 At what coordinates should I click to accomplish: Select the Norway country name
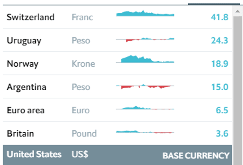[22, 64]
